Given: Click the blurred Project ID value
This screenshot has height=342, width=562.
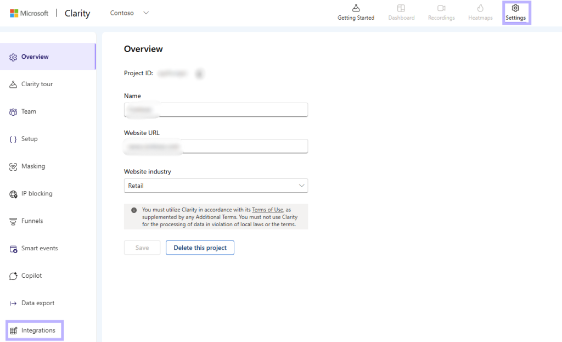Looking at the screenshot, I should pyautogui.click(x=173, y=74).
